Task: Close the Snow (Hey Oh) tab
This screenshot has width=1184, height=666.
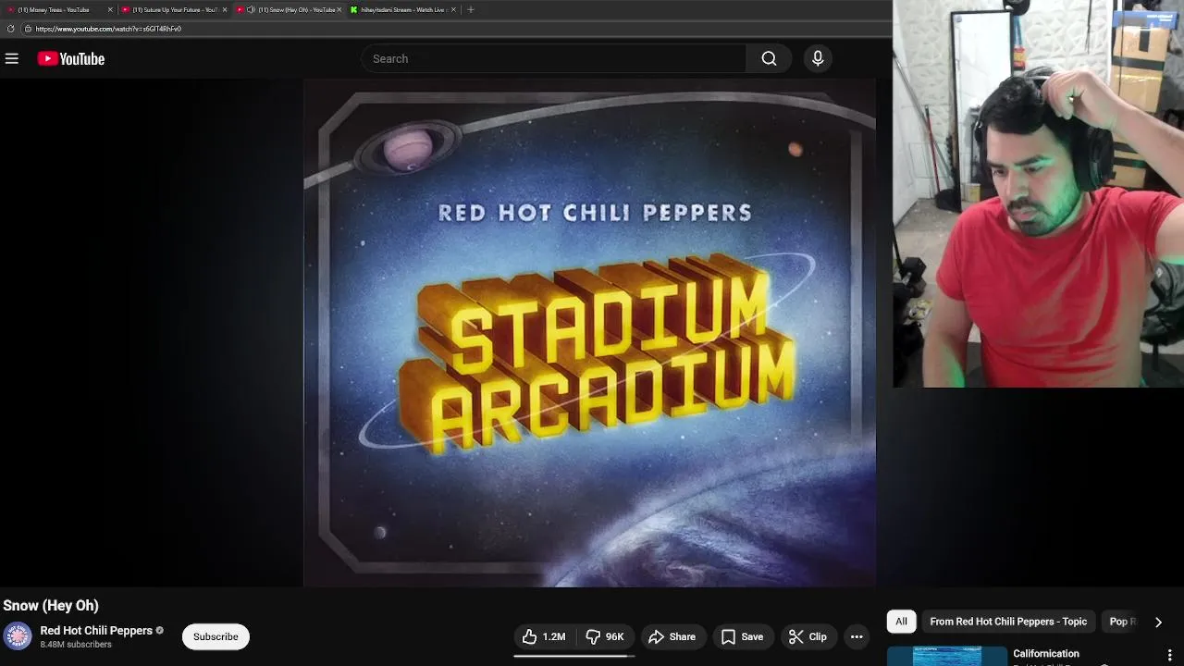Action: pyautogui.click(x=339, y=9)
